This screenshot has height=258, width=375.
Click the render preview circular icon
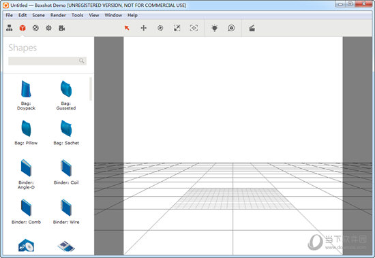point(231,28)
